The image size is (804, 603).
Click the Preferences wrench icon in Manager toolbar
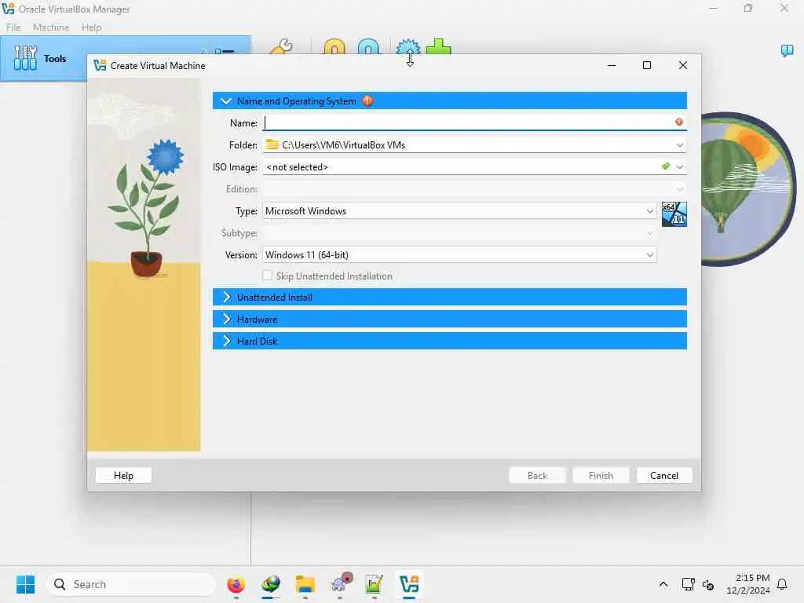tap(281, 46)
